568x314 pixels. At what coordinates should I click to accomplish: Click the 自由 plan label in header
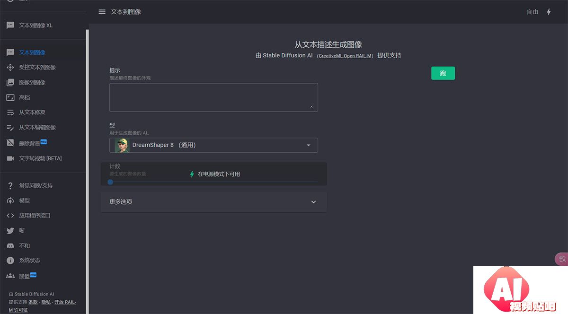pyautogui.click(x=532, y=12)
